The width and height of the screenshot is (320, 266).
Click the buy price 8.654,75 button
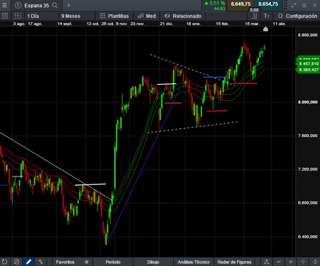pyautogui.click(x=268, y=4)
